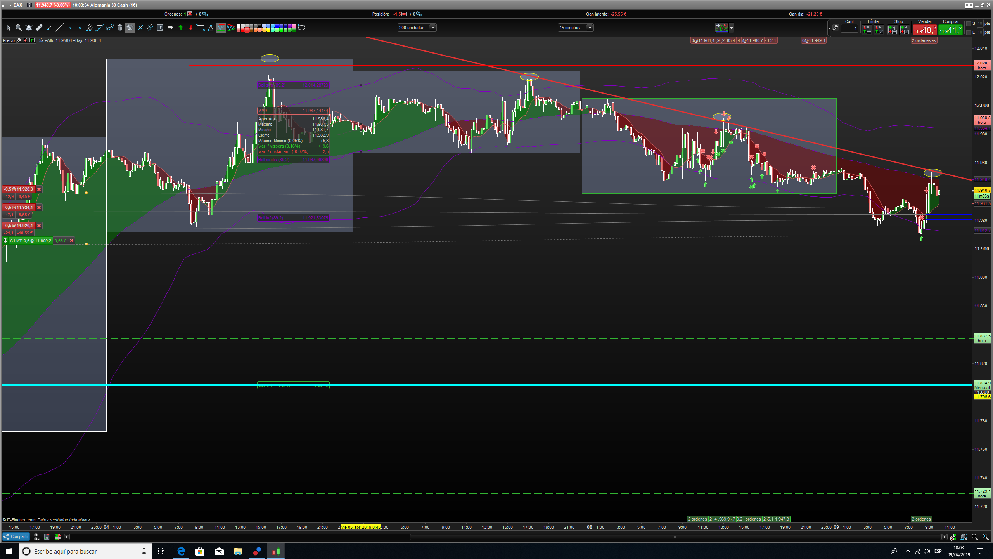993x559 pixels.
Task: Expand the order panel arrow by Cant
Action: coord(829,28)
